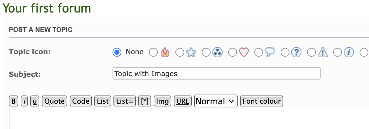This screenshot has height=129, width=369.
Task: Click into the Subject text field
Action: pyautogui.click(x=217, y=73)
